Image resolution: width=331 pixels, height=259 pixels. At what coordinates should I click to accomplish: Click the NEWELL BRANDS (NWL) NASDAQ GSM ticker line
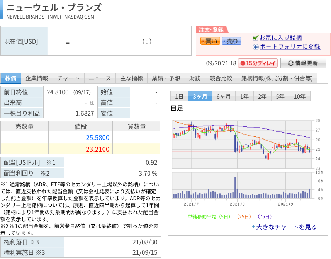click(50, 17)
